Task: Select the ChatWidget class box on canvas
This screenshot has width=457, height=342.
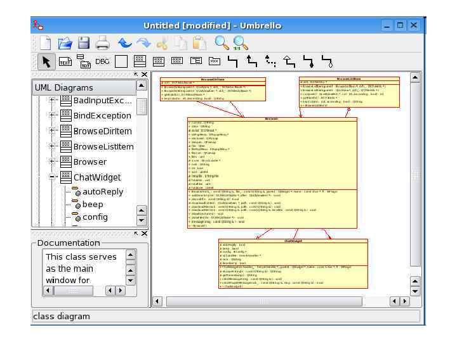Action: pos(293,263)
